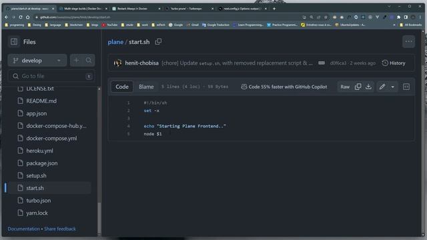Screen dimensions: 427x240
Task: Open the symbols panel icon
Action: (406, 87)
